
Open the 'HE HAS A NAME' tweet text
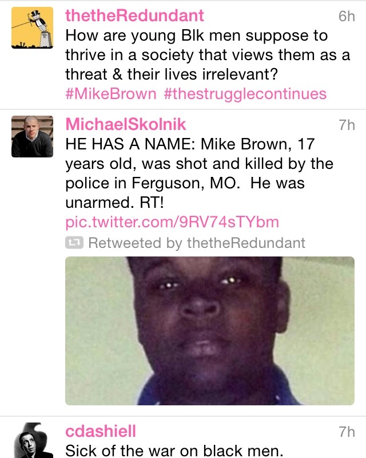200,173
